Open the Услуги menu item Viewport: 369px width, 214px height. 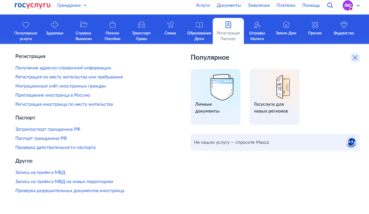point(203,5)
